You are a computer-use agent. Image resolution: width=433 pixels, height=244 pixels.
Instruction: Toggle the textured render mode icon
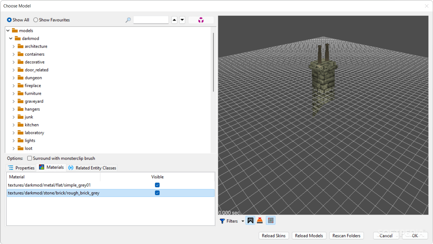click(250, 220)
